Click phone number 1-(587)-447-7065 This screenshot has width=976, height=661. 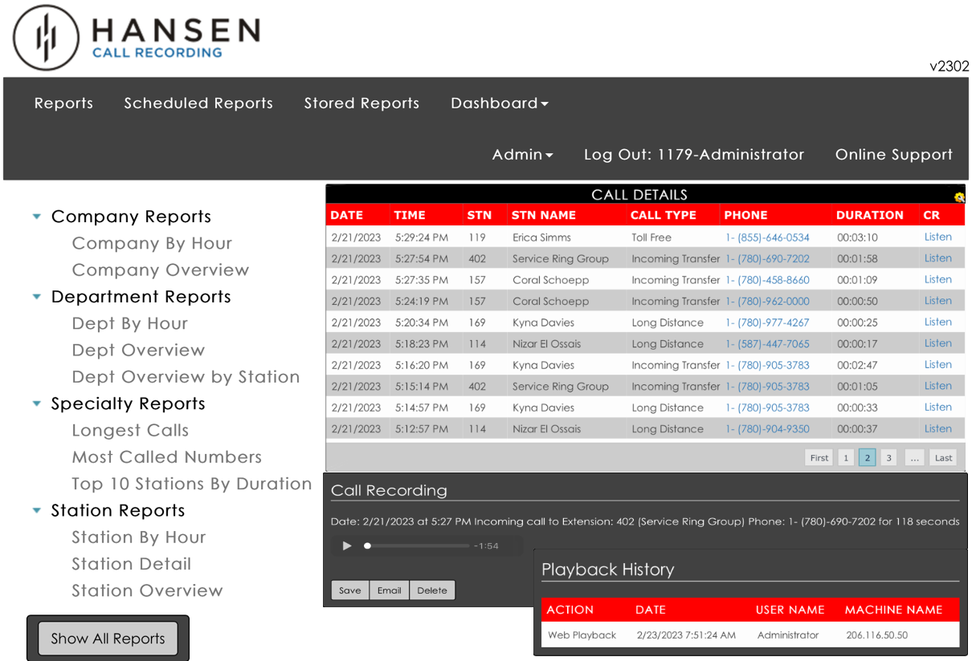pyautogui.click(x=767, y=344)
